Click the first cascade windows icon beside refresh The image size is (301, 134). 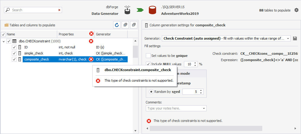(125, 25)
